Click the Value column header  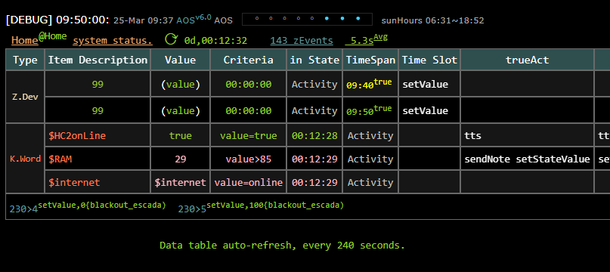coord(180,60)
